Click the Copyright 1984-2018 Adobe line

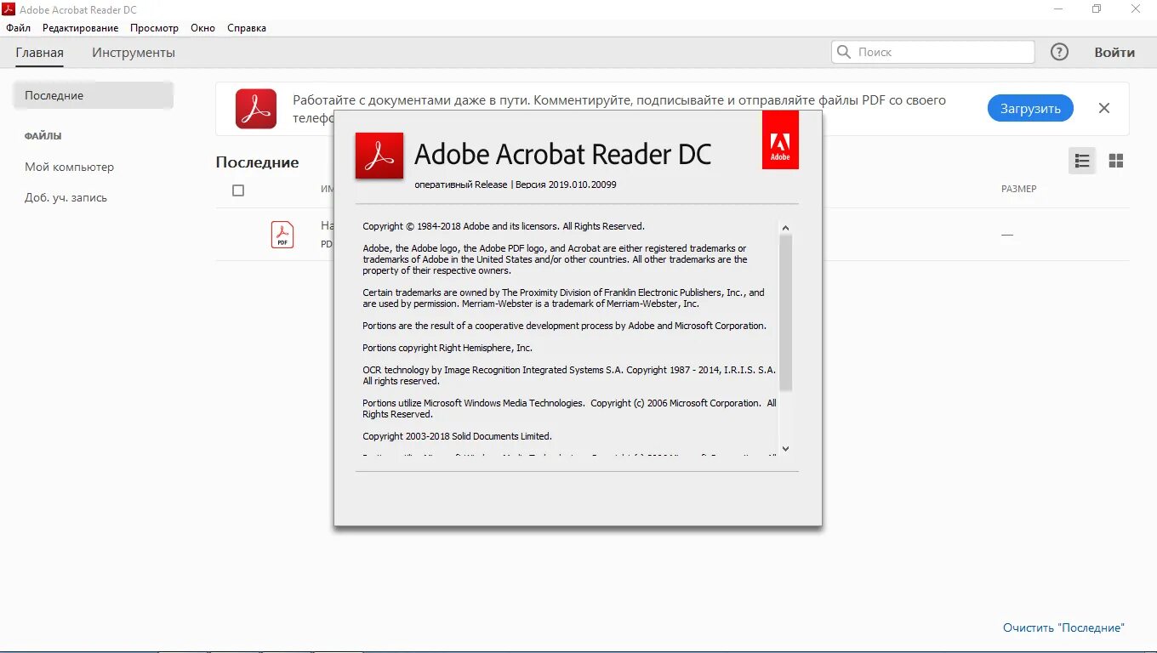[x=504, y=226]
